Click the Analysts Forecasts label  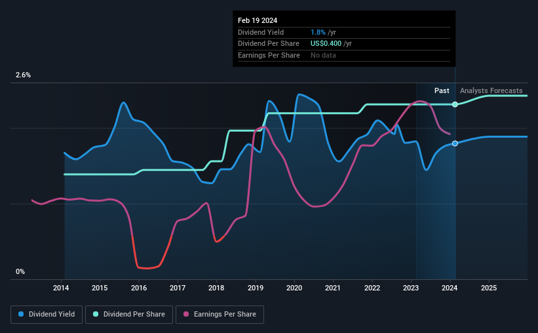(491, 90)
